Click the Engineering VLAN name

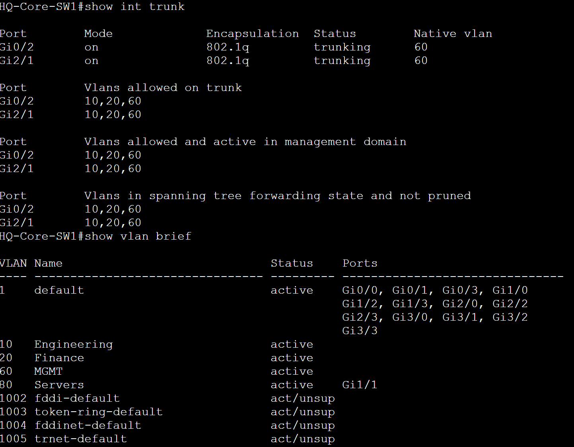74,344
